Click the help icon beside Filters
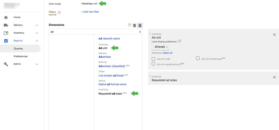This screenshot has width=279, height=130. [x=59, y=13]
